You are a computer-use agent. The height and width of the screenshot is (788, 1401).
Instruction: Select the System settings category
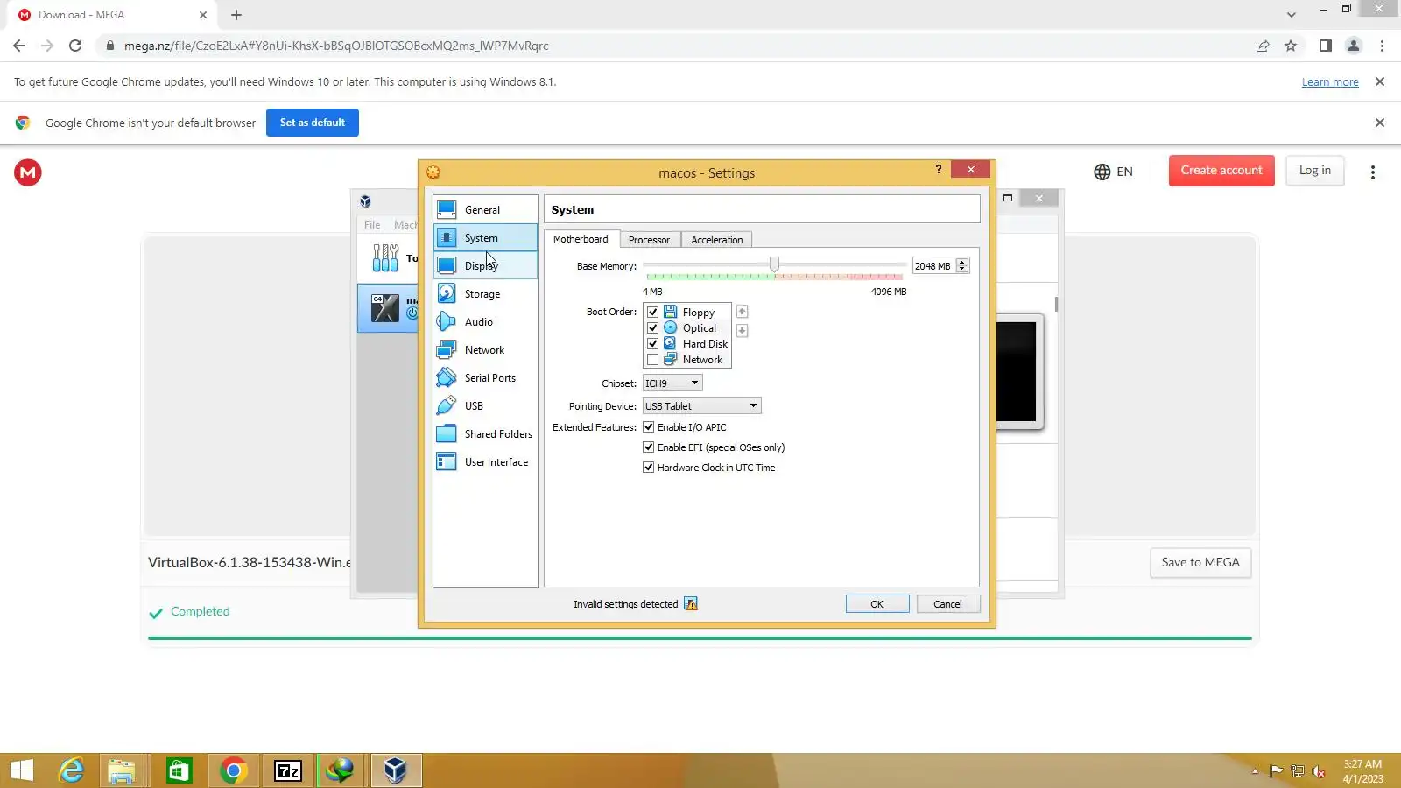[485, 237]
